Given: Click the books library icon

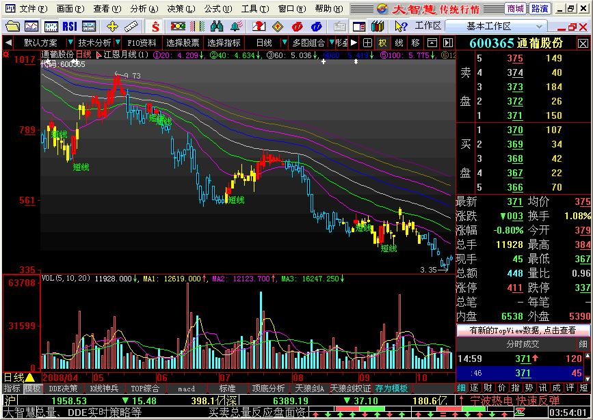Looking at the screenshot, I should [x=378, y=26].
